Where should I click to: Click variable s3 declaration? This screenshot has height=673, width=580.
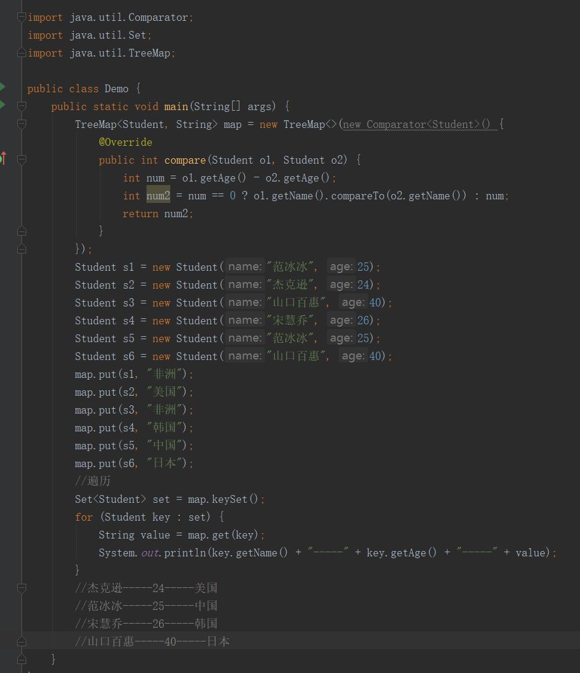(x=129, y=303)
